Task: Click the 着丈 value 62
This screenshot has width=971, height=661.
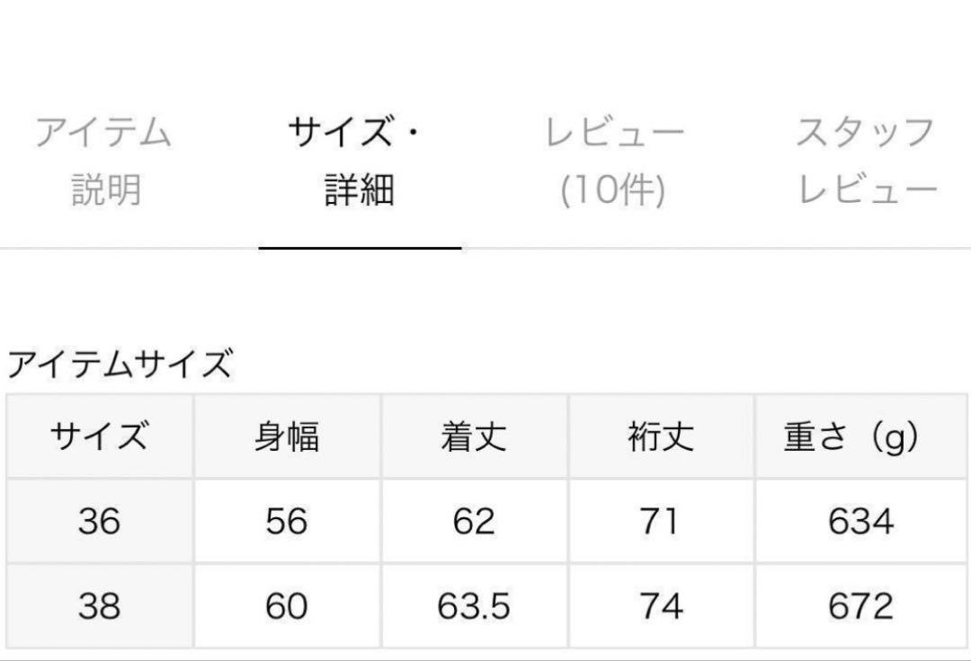Action: (x=474, y=521)
